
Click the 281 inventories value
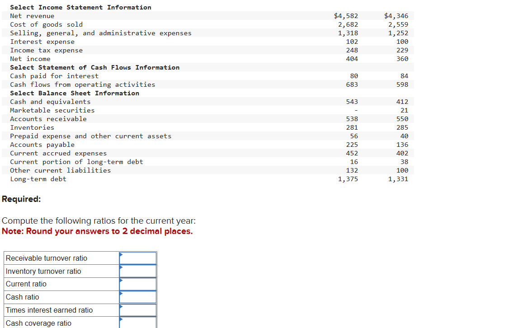click(x=352, y=127)
